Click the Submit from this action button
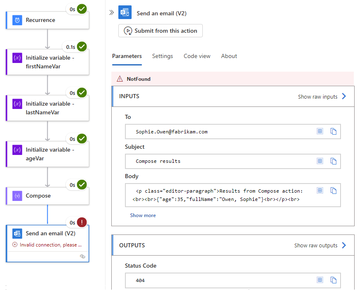This screenshot has height=290, width=360. [160, 30]
